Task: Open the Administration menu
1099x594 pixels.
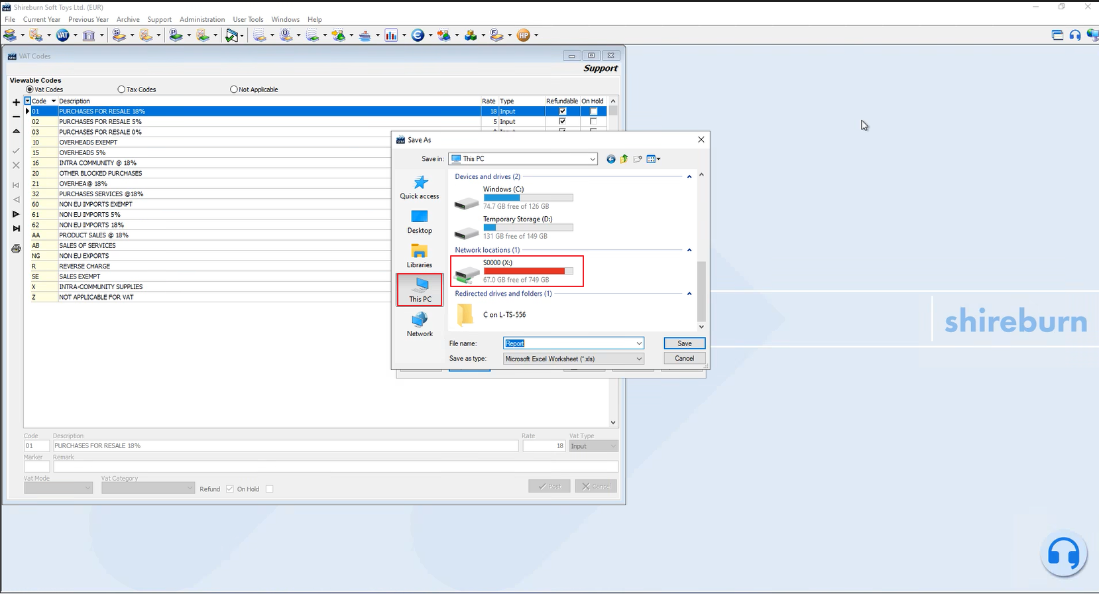Action: pyautogui.click(x=202, y=19)
